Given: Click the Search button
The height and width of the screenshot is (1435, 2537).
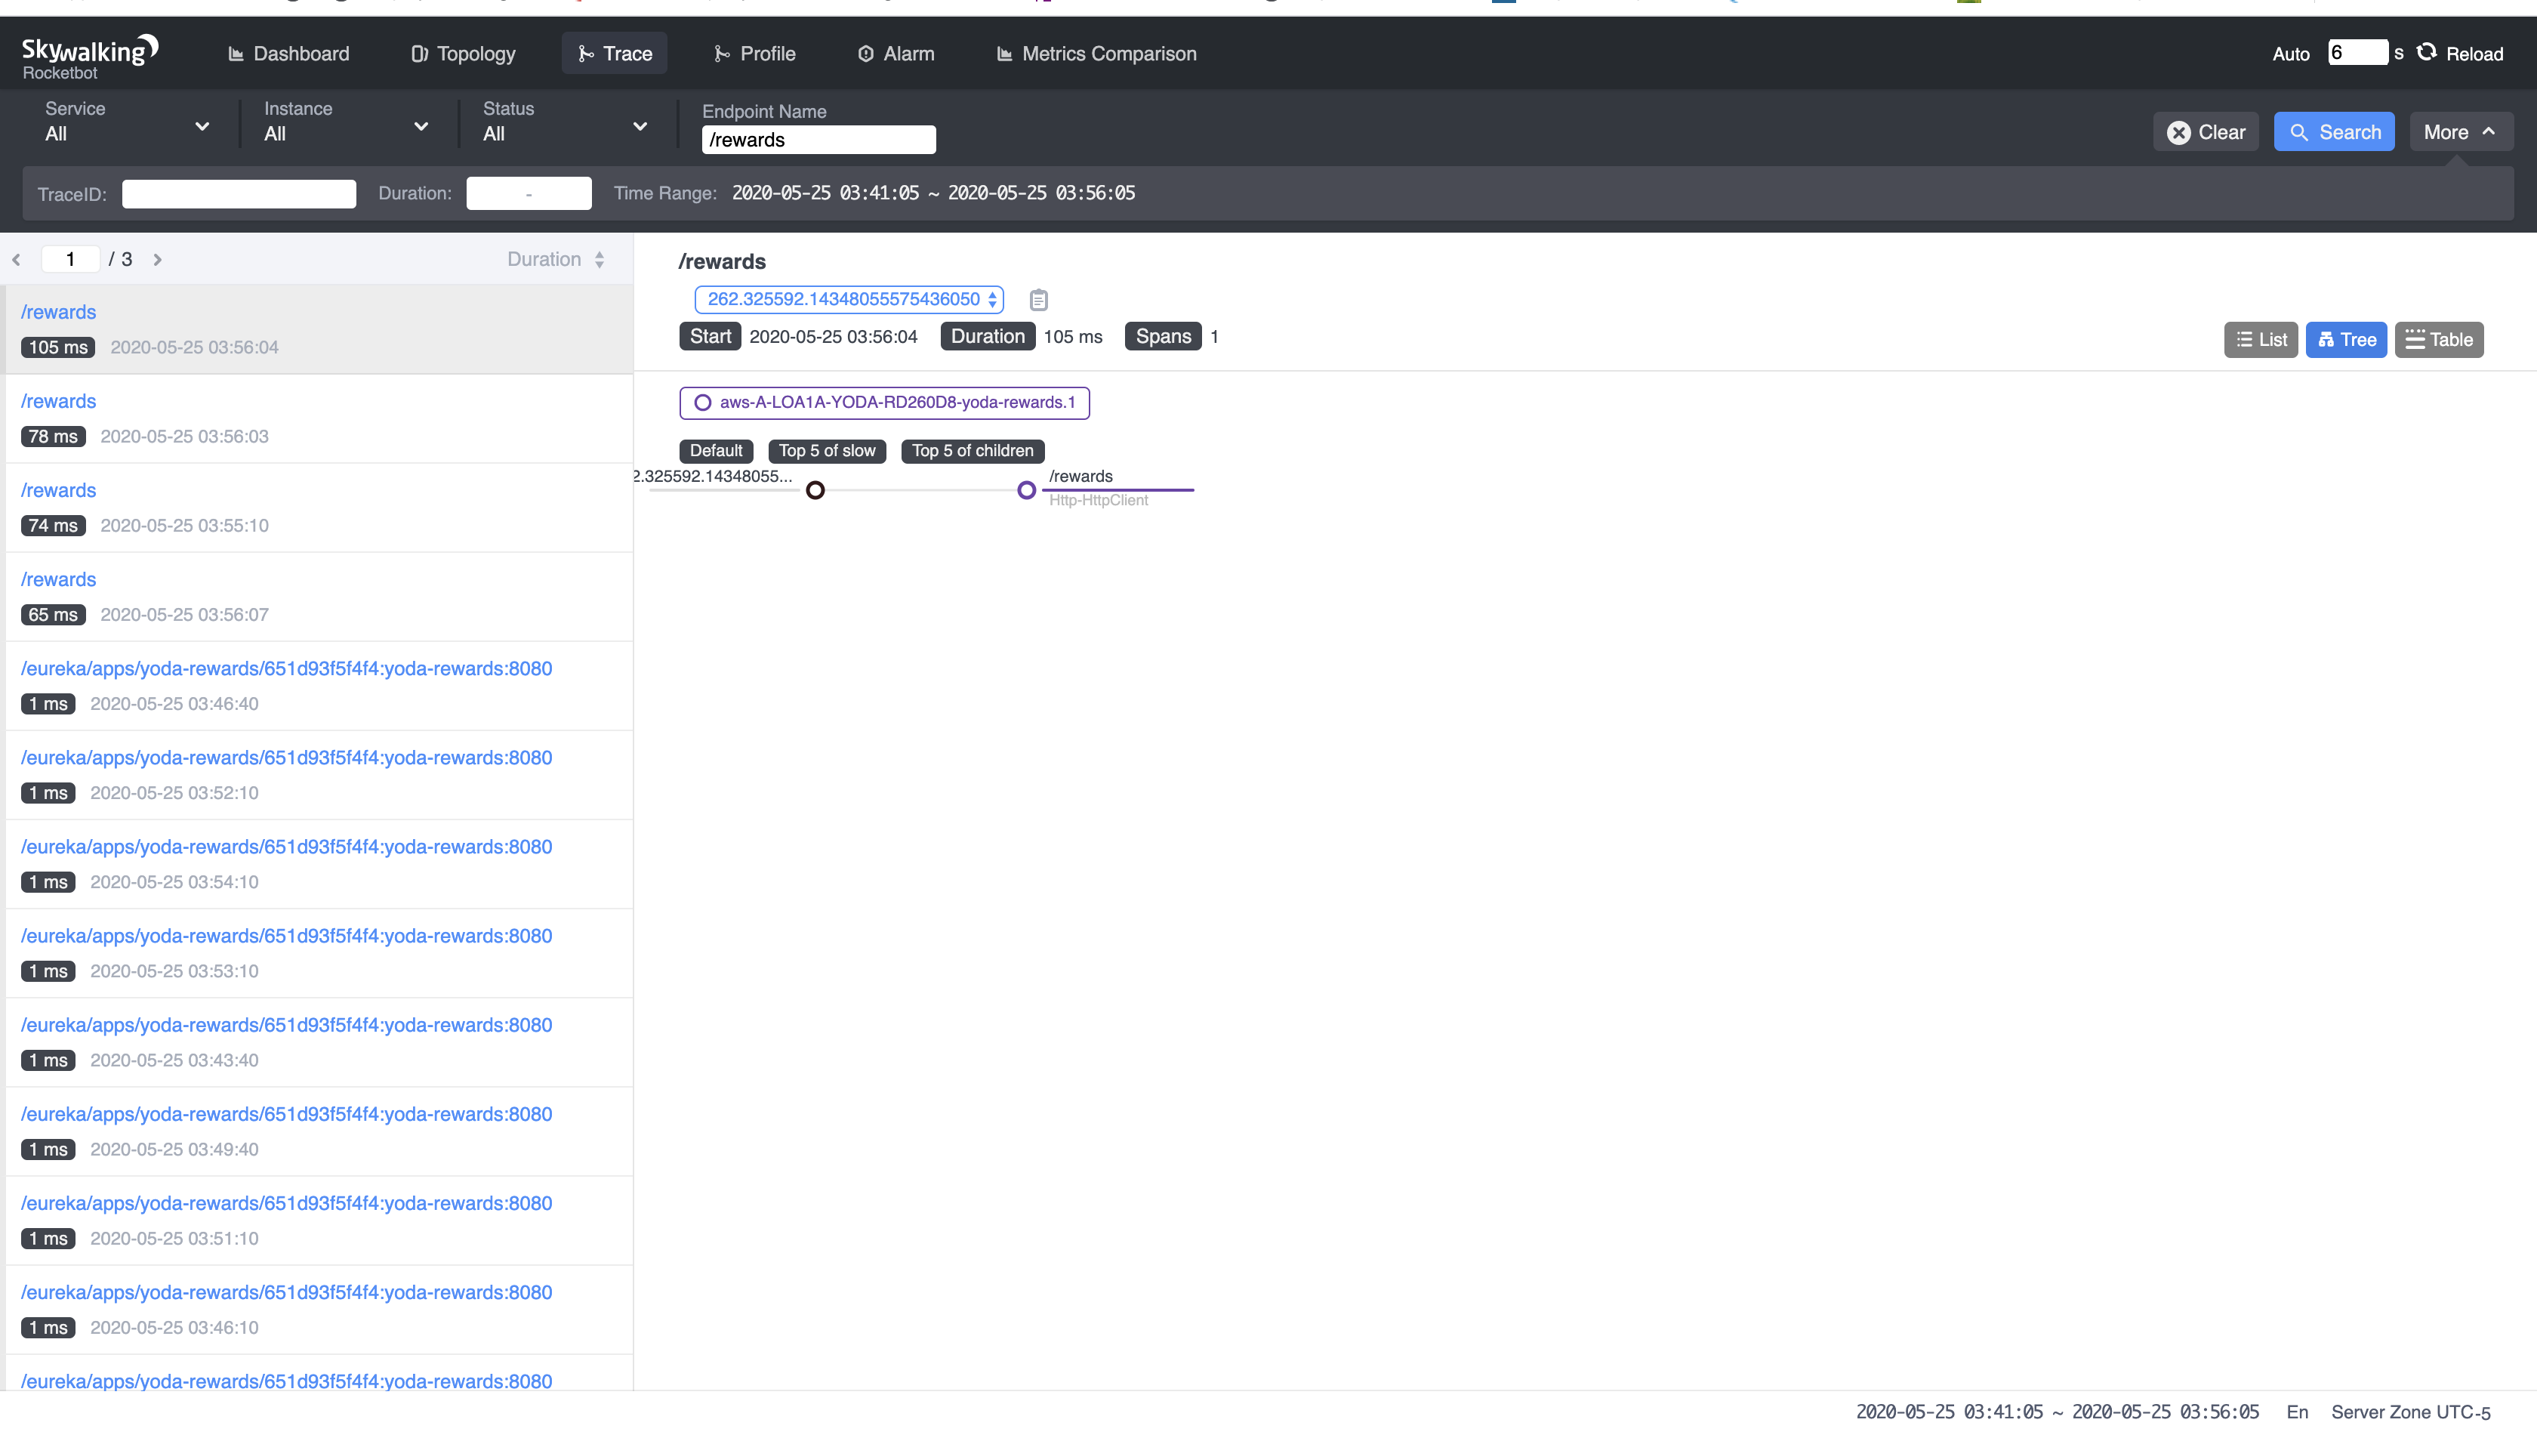Looking at the screenshot, I should pos(2334,131).
